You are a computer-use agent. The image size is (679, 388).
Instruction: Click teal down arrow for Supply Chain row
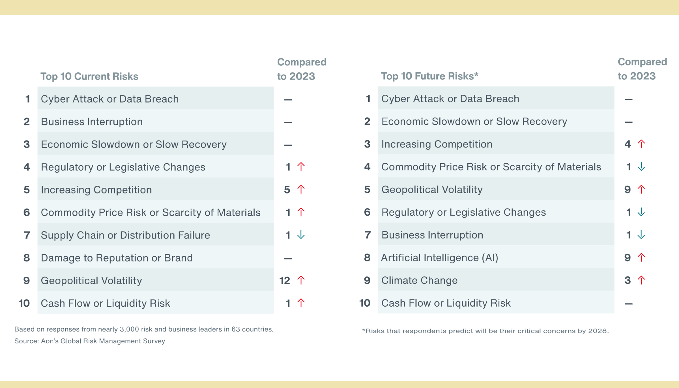tap(301, 235)
